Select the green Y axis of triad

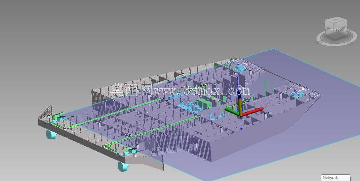pos(232,111)
